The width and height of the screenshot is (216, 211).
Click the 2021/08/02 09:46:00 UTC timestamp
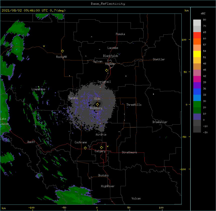click(25, 11)
